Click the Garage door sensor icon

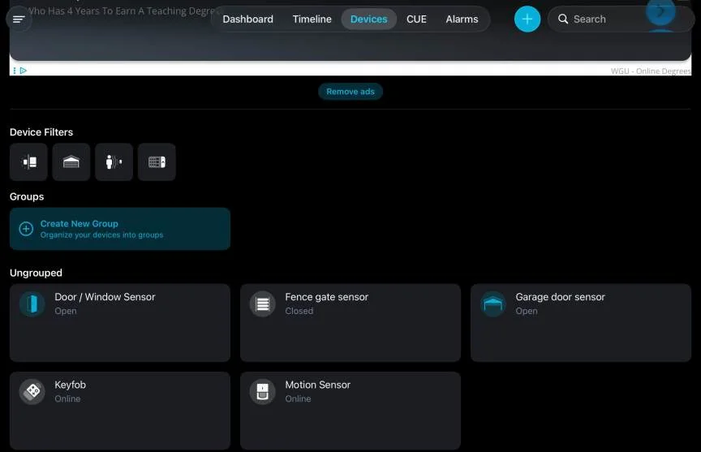[x=492, y=304]
